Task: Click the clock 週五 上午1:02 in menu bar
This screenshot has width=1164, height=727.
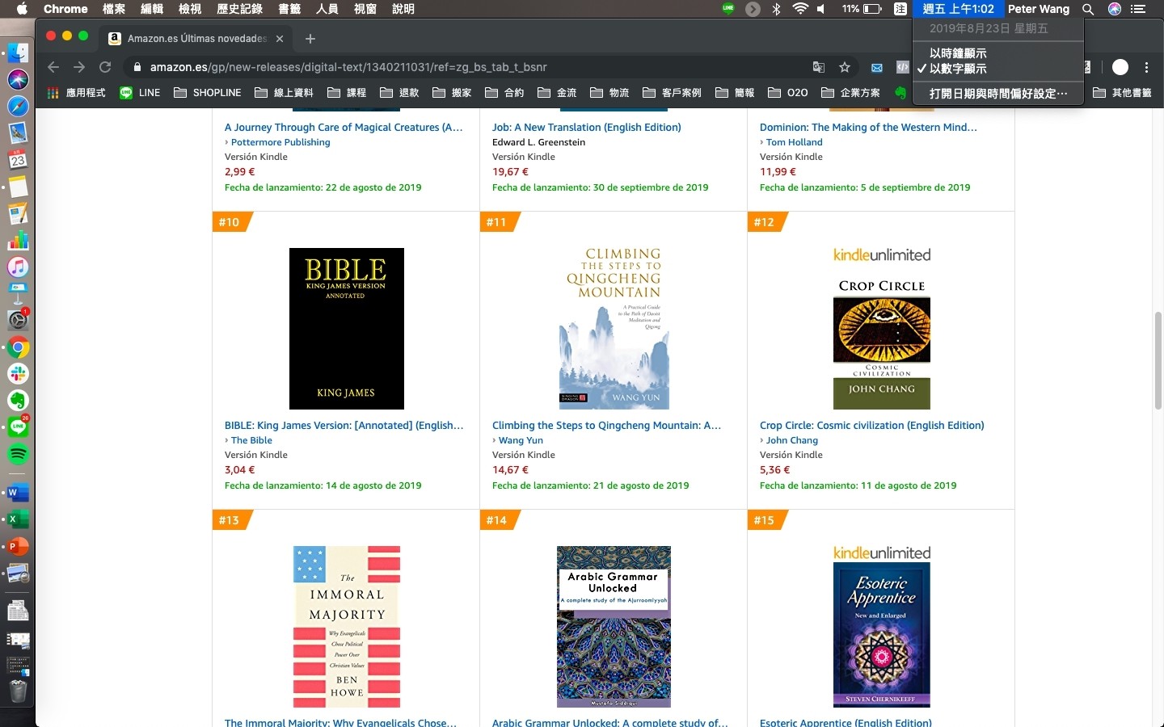Action: [958, 9]
